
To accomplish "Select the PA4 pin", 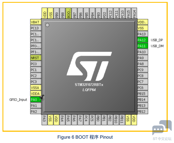I will tap(62, 120).
